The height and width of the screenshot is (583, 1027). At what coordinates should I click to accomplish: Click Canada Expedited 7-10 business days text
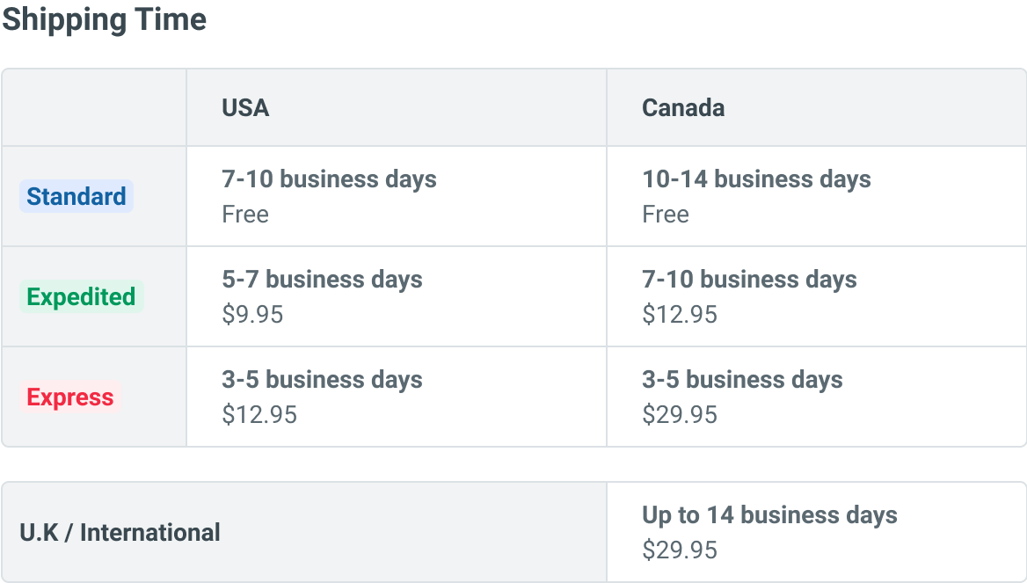tap(749, 280)
